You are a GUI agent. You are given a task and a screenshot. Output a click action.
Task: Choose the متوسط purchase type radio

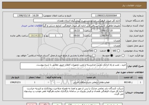click(112, 56)
